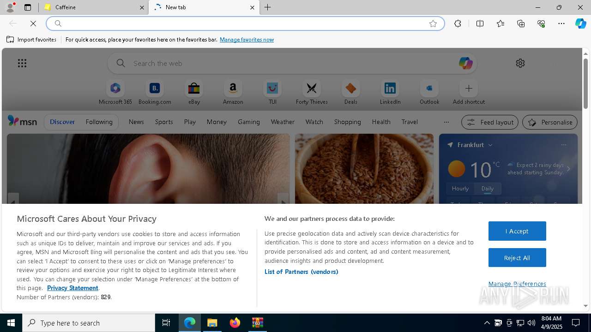Click the Personalise button
This screenshot has width=591, height=332.
[550, 122]
